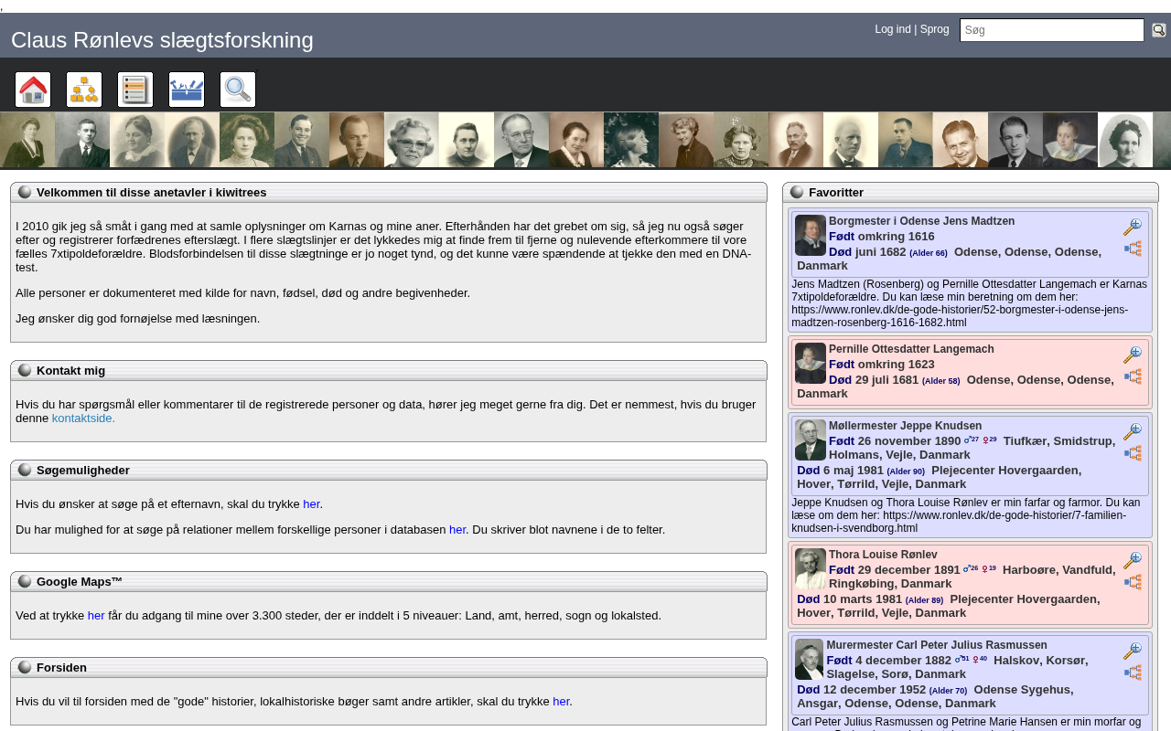The width and height of the screenshot is (1171, 731).
Task: Open links chart icon for Jens Madtzen
Action: point(1133,249)
